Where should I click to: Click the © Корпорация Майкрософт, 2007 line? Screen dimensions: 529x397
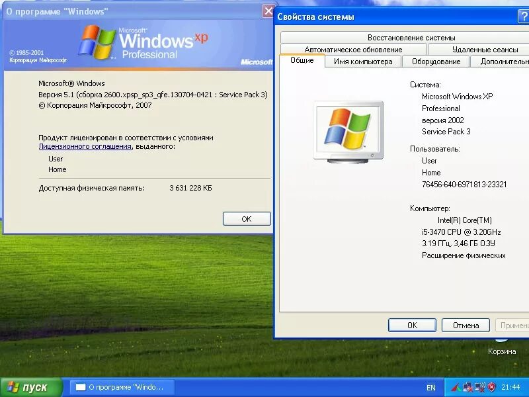point(95,105)
